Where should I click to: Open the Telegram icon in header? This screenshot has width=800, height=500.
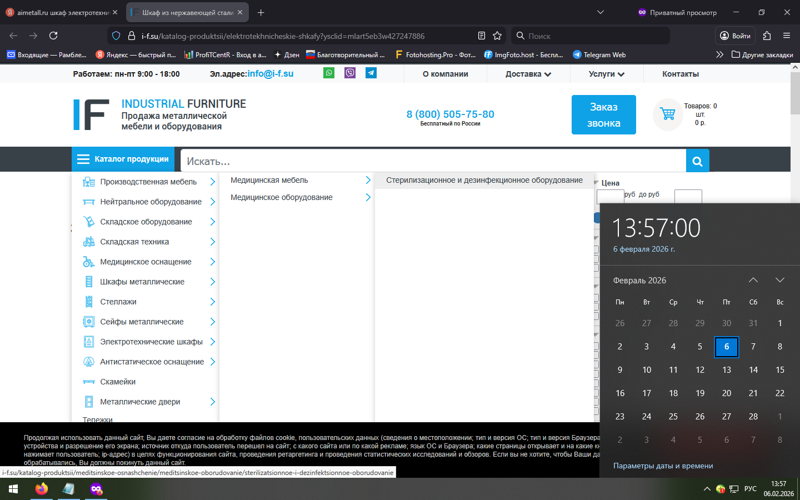click(371, 73)
